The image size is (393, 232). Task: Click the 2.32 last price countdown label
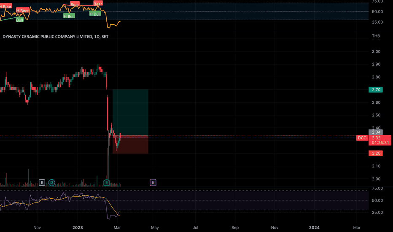(x=380, y=140)
